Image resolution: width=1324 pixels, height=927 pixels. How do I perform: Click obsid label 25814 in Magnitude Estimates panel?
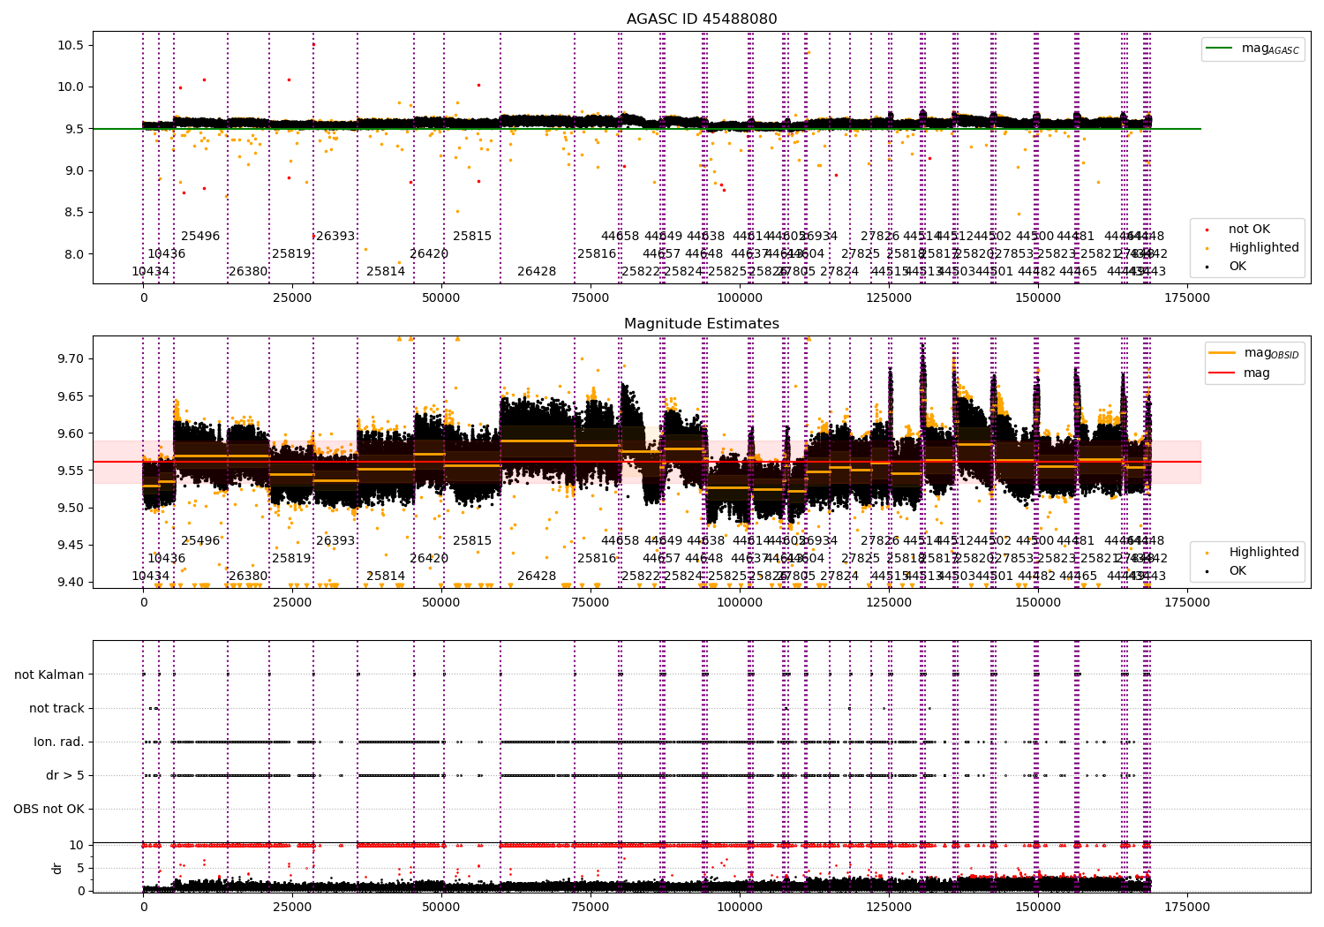386,577
